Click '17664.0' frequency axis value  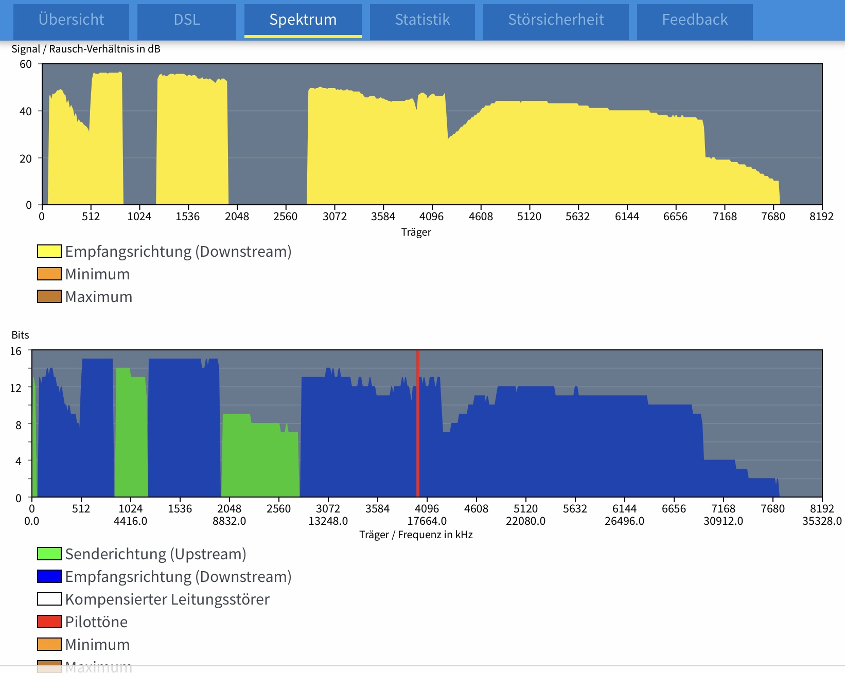point(427,521)
